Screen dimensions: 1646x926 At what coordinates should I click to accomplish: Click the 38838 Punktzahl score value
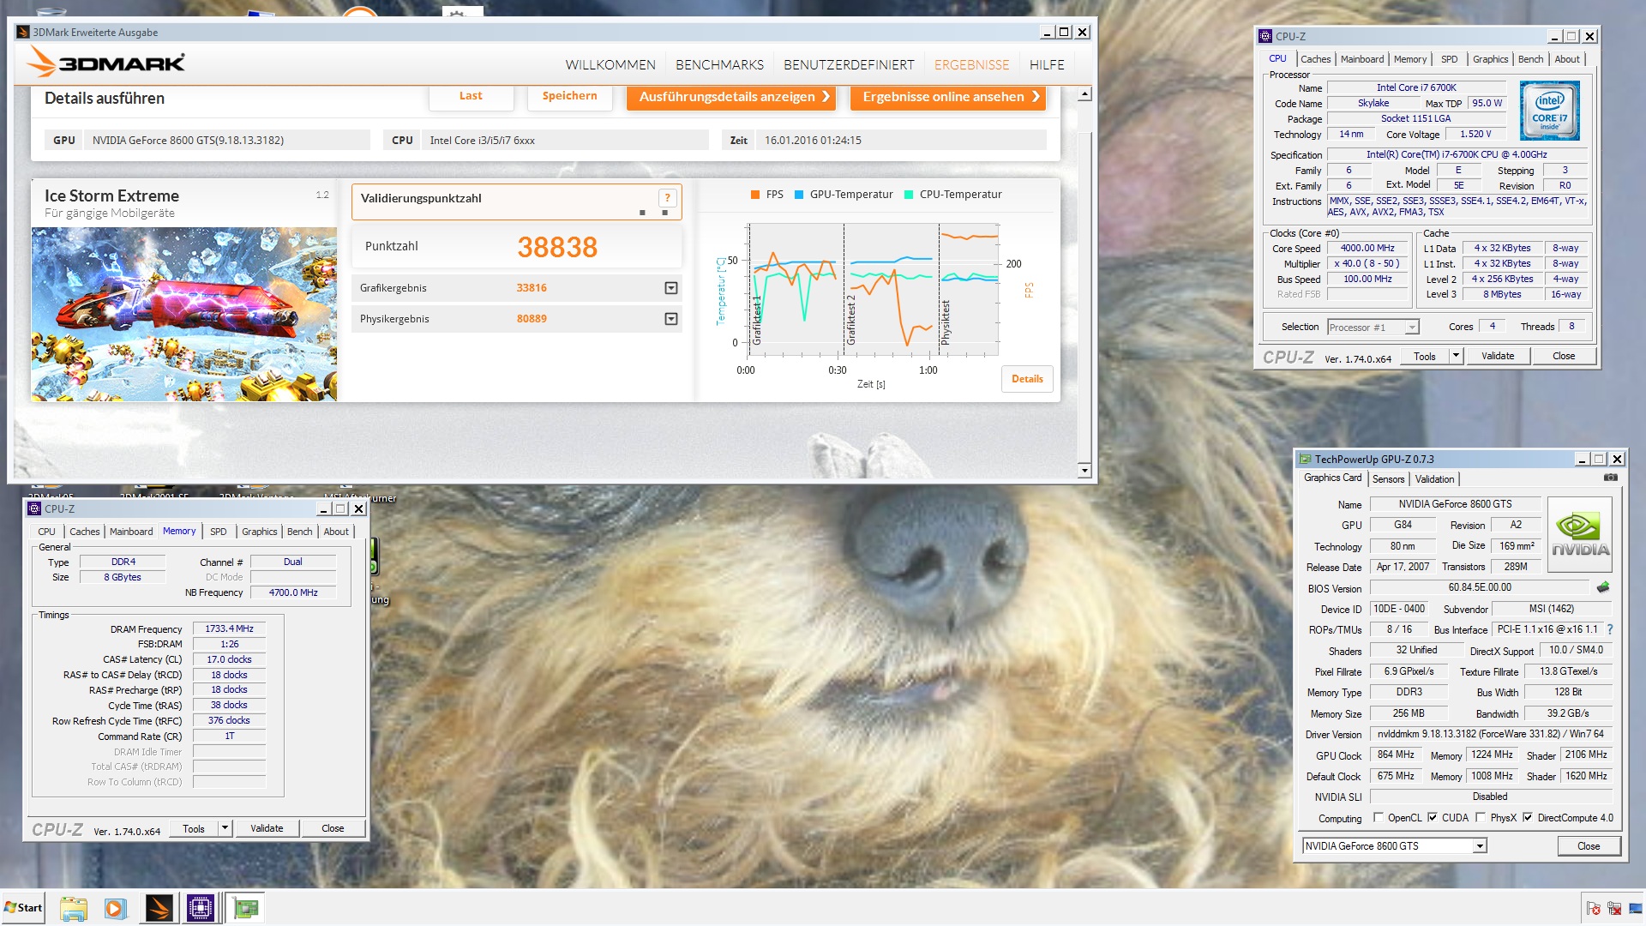(557, 247)
